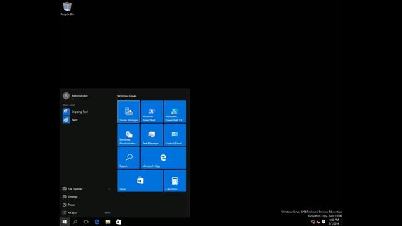Launch the Windows PowerShell tile

pos(152,112)
